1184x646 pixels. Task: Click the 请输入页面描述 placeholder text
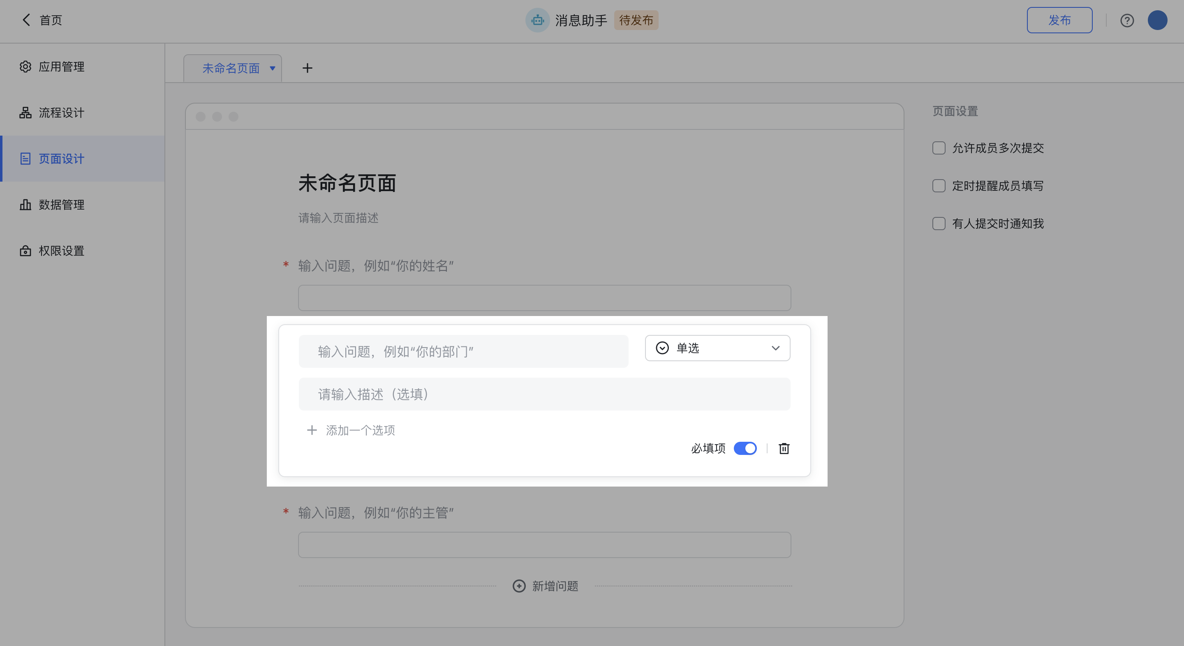click(x=338, y=218)
